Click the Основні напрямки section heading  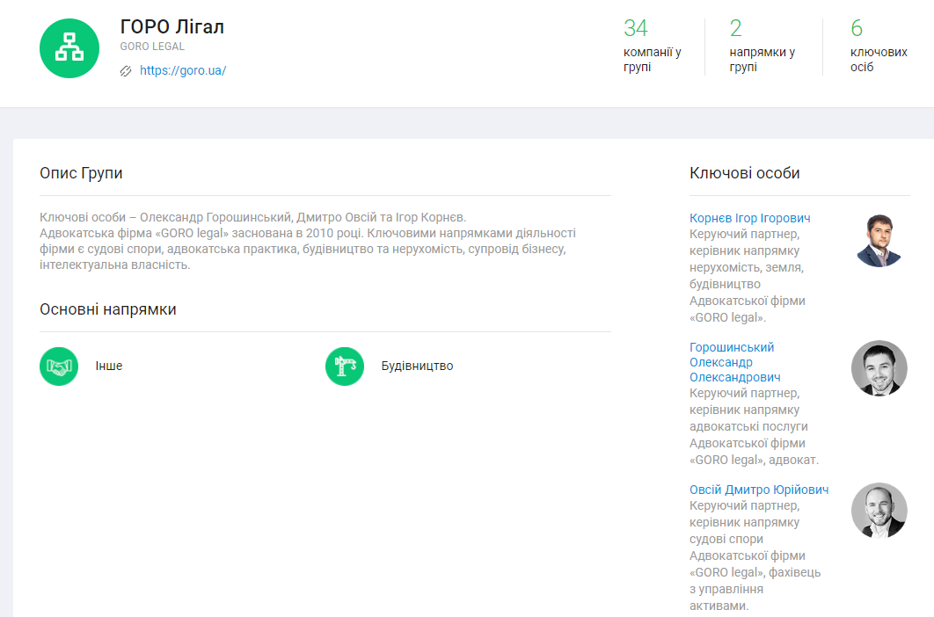tap(108, 309)
